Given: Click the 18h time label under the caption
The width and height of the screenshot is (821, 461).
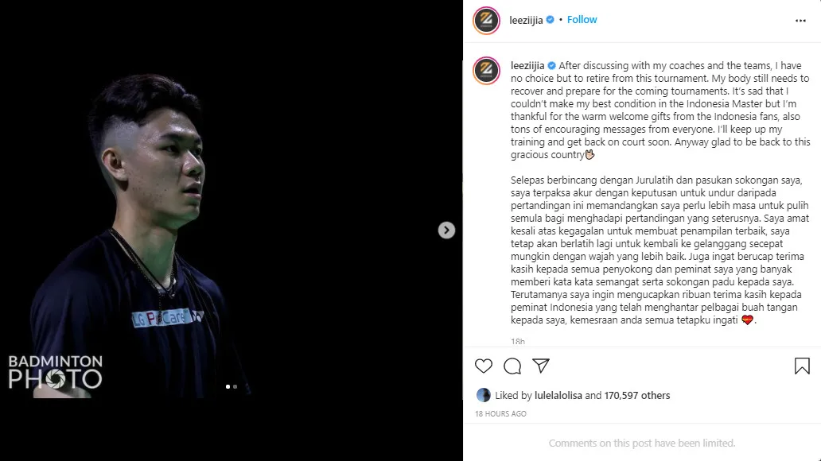Looking at the screenshot, I should [x=518, y=341].
